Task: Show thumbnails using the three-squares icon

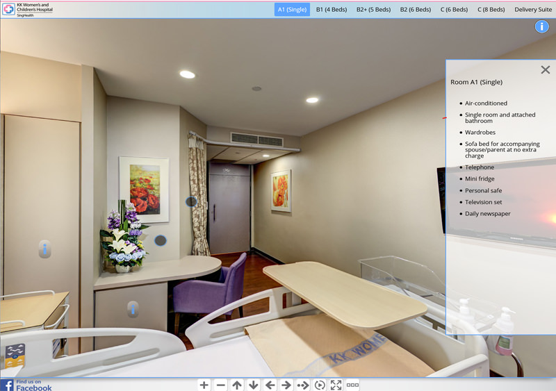Action: [x=352, y=385]
